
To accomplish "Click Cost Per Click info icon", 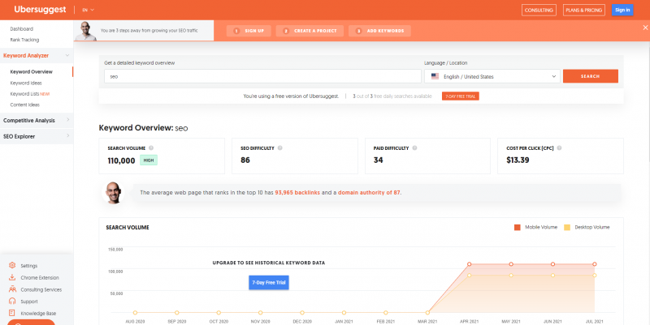I will (x=559, y=148).
